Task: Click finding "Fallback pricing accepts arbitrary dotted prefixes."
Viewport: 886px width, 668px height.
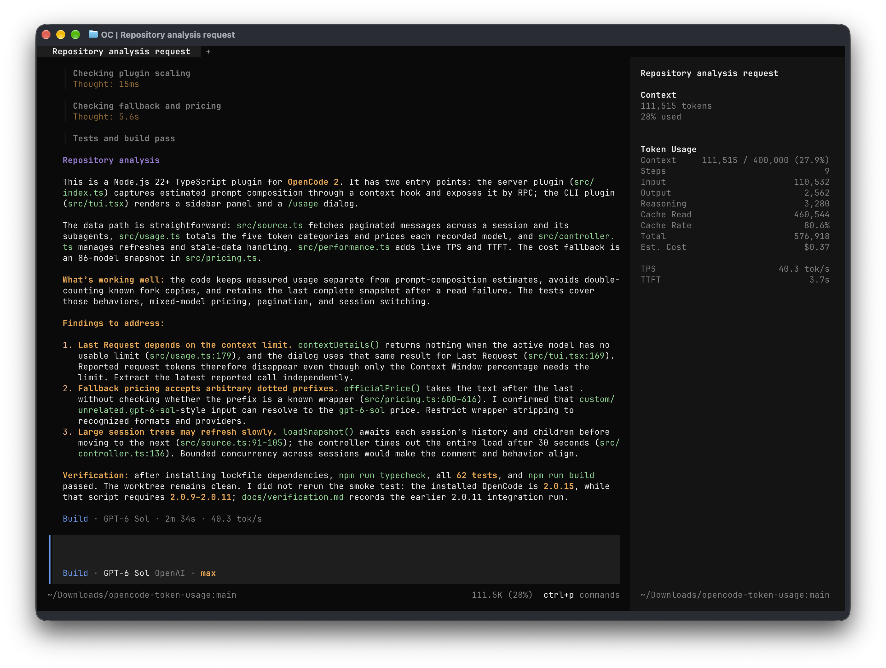Action: [208, 388]
